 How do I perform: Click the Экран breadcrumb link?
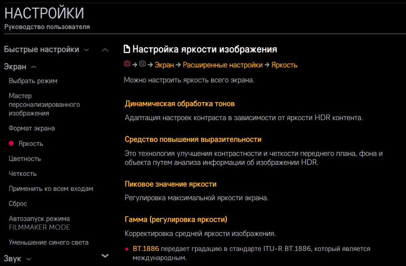coord(164,65)
